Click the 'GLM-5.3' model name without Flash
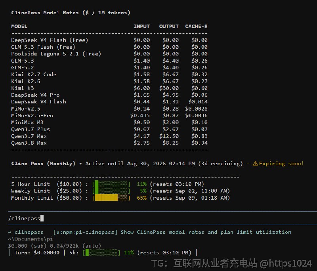The height and width of the screenshot is (271, 317). pos(23,61)
